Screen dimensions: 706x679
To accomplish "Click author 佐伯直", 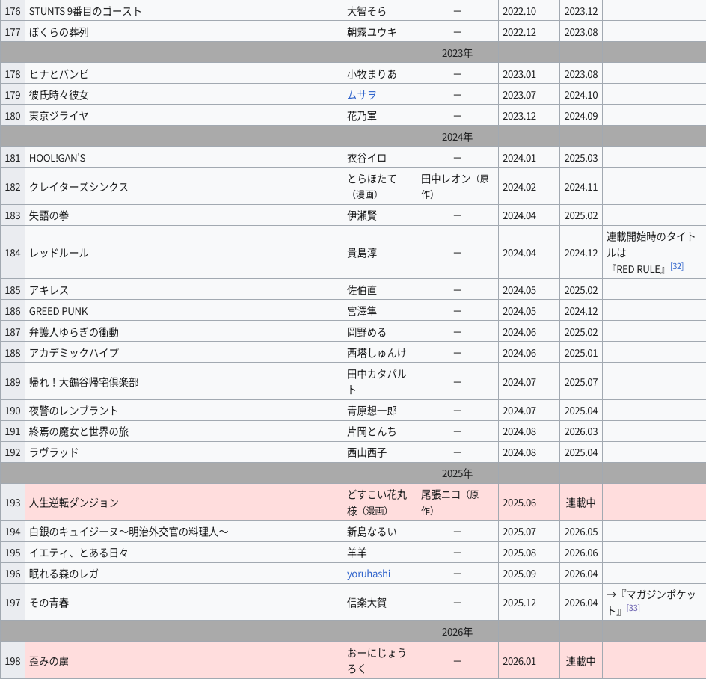I will [361, 290].
